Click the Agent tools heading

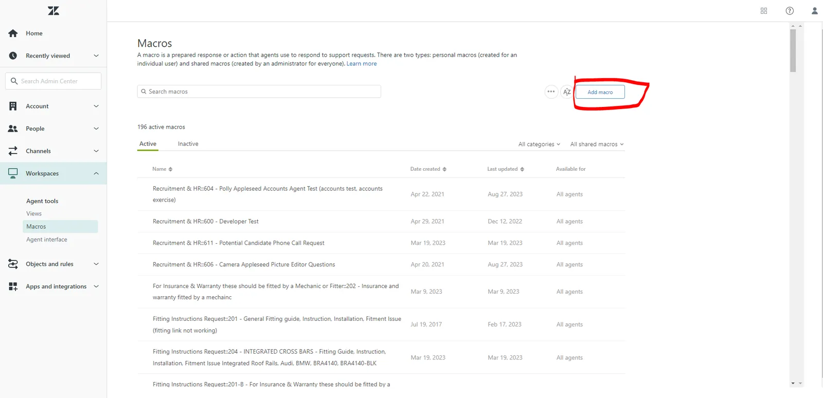(x=42, y=201)
